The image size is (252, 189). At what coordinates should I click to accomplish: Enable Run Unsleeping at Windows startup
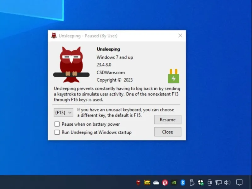point(57,132)
